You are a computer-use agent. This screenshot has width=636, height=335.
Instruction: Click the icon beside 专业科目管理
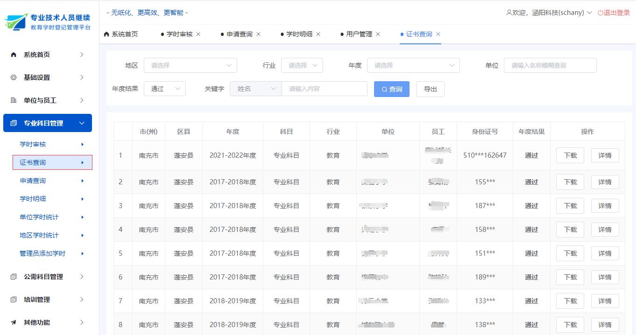pyautogui.click(x=14, y=123)
